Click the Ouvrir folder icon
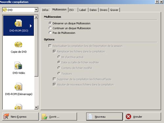Image resolution: width=164 pixels, height=123 pixels. 44,117
